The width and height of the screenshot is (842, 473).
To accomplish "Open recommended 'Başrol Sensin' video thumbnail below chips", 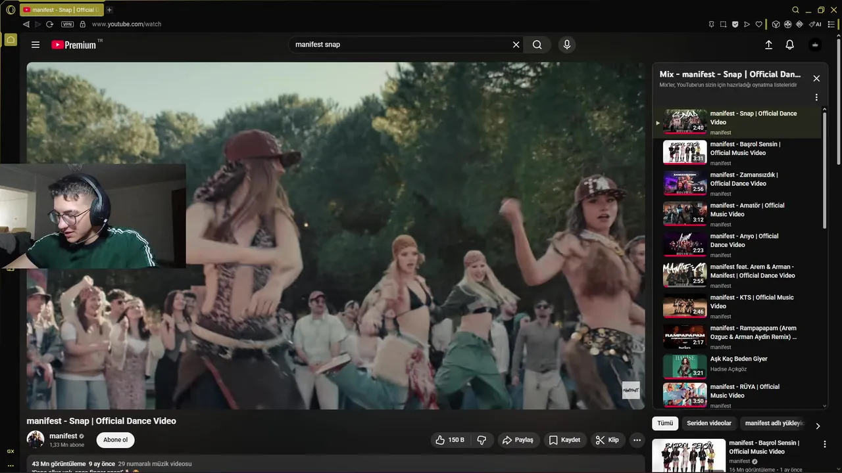I will [689, 455].
